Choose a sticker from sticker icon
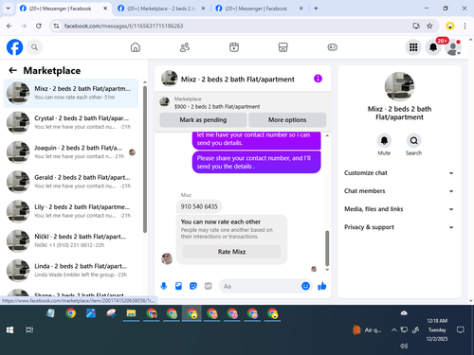The height and width of the screenshot is (355, 474). point(193,286)
